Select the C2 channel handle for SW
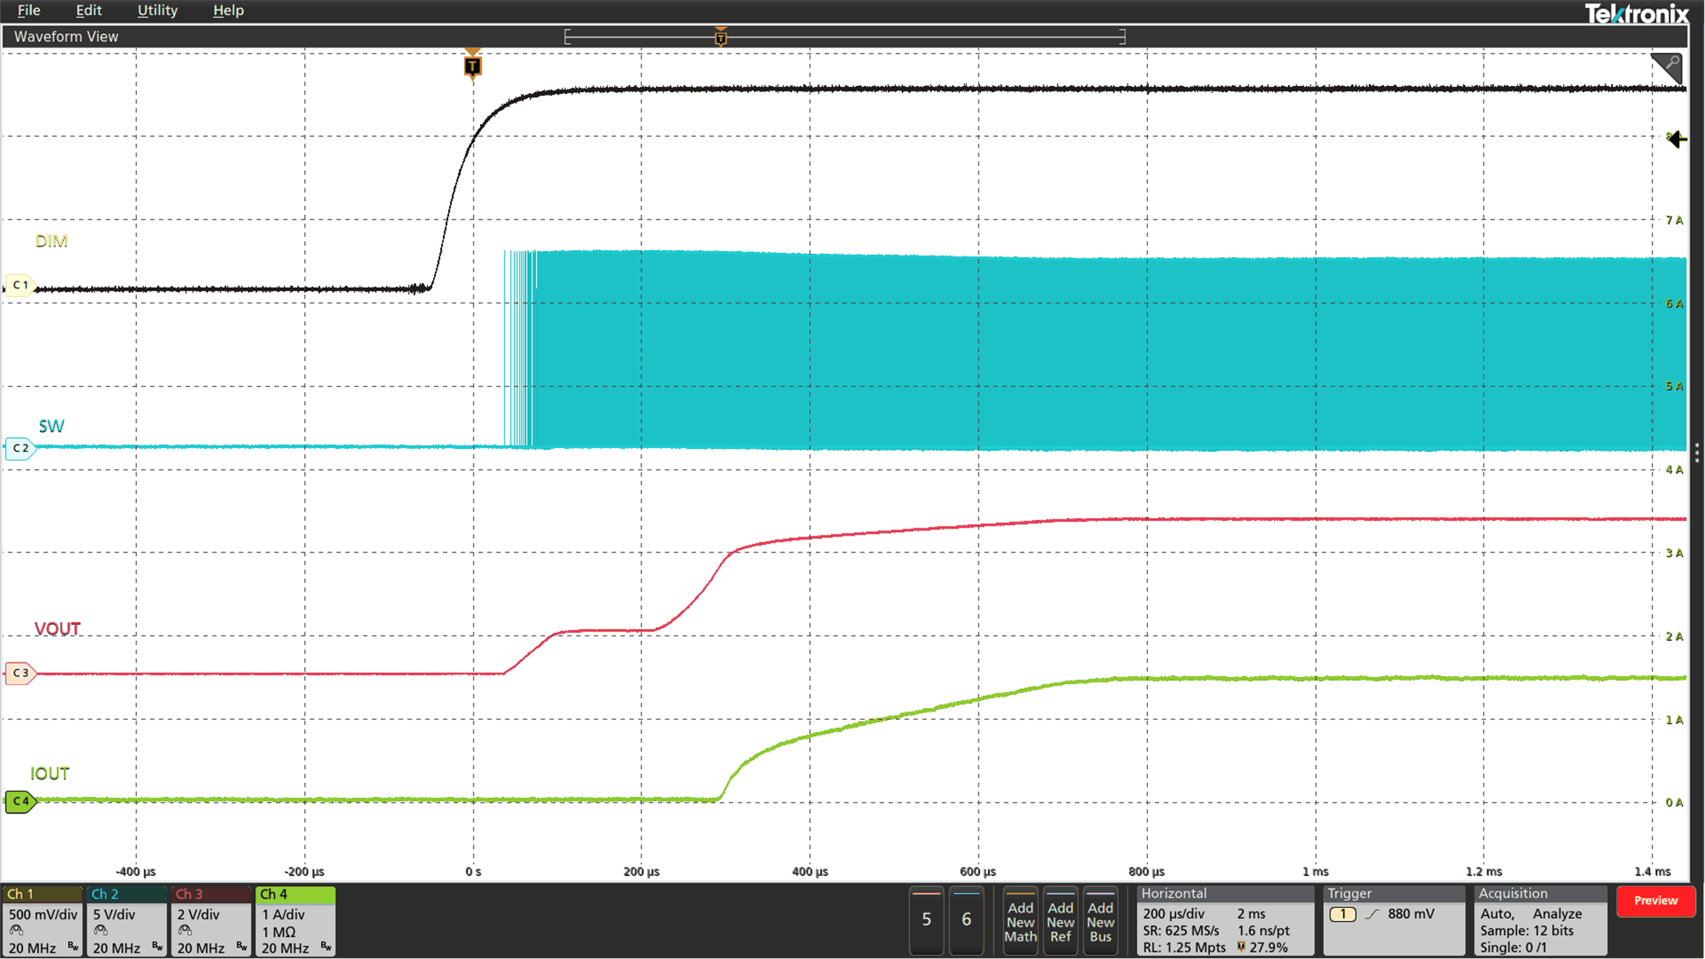 click(20, 448)
